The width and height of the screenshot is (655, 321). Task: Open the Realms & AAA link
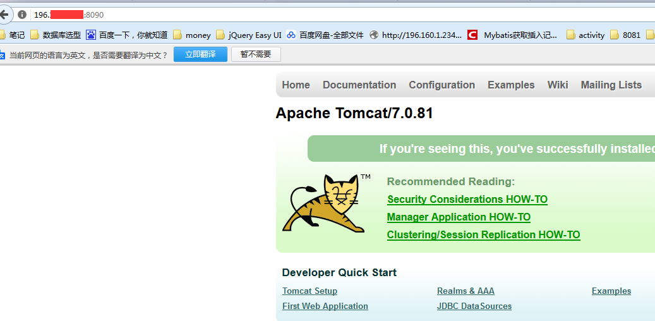pyautogui.click(x=466, y=291)
